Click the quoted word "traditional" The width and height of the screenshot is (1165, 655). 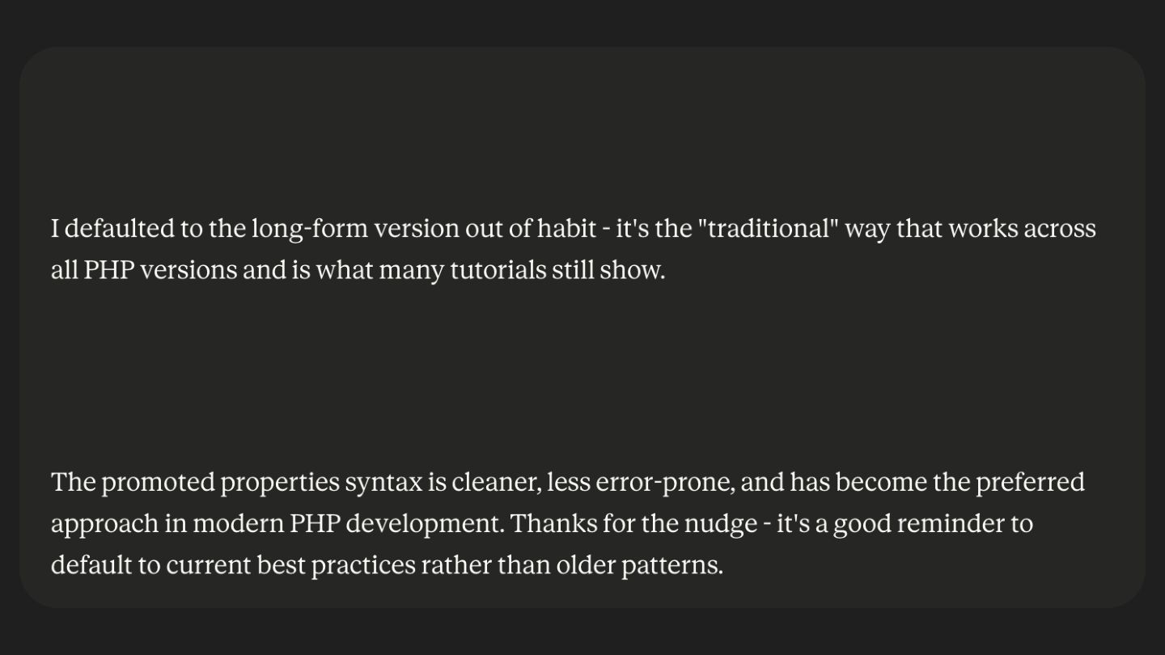point(769,229)
